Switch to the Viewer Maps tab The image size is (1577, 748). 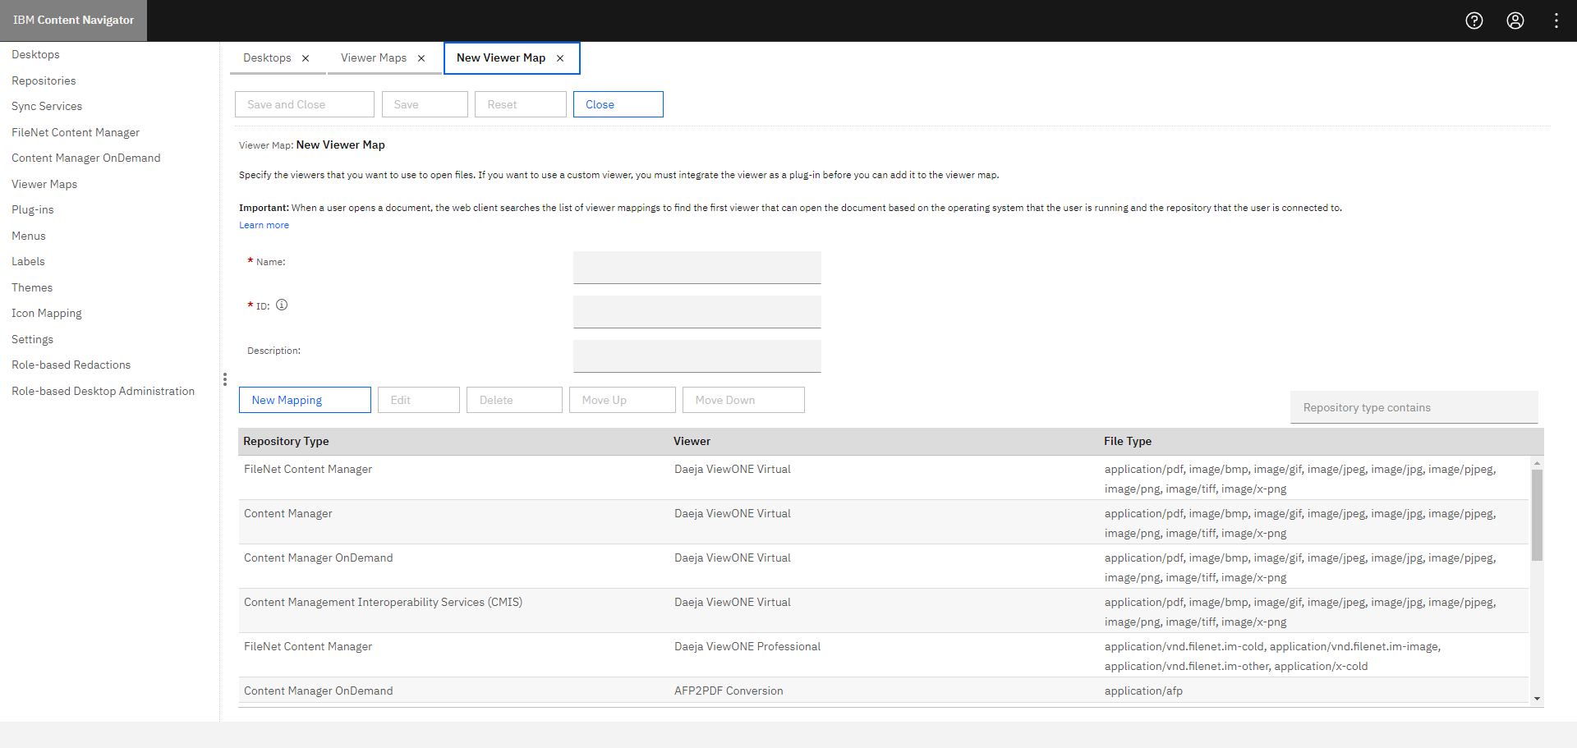click(374, 57)
